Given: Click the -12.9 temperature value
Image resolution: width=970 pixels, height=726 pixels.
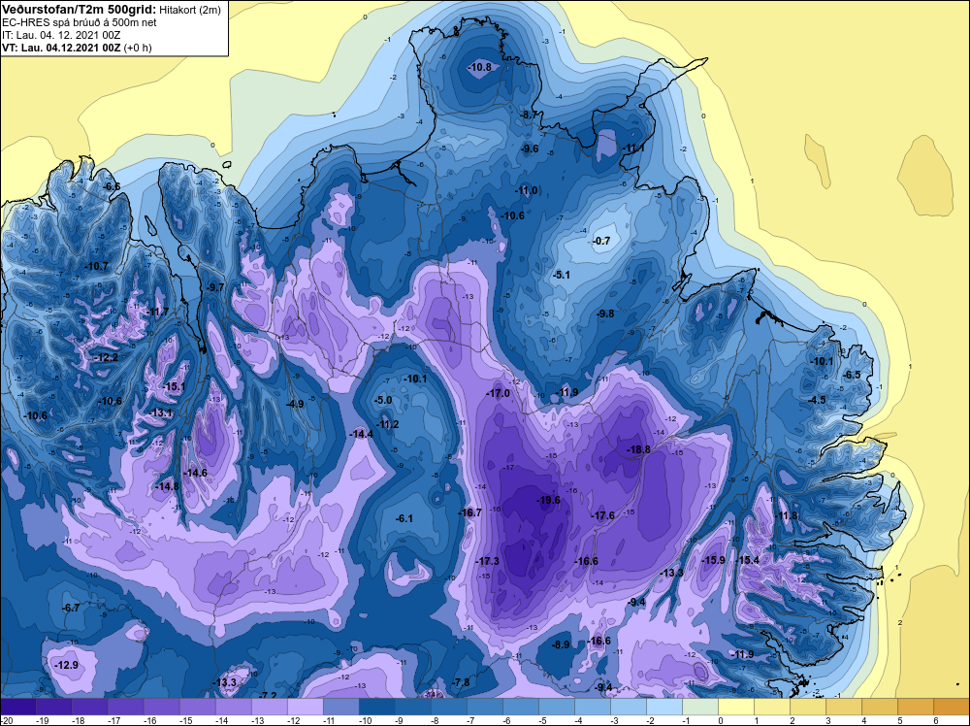Looking at the screenshot, I should coord(67,666).
